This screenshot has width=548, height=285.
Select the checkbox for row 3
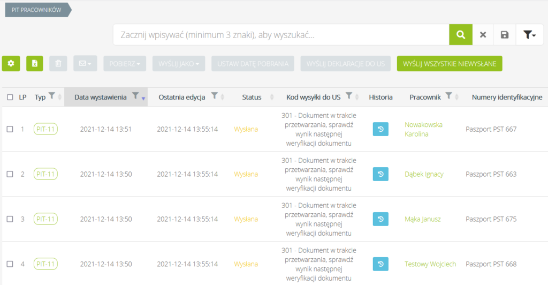click(x=10, y=219)
